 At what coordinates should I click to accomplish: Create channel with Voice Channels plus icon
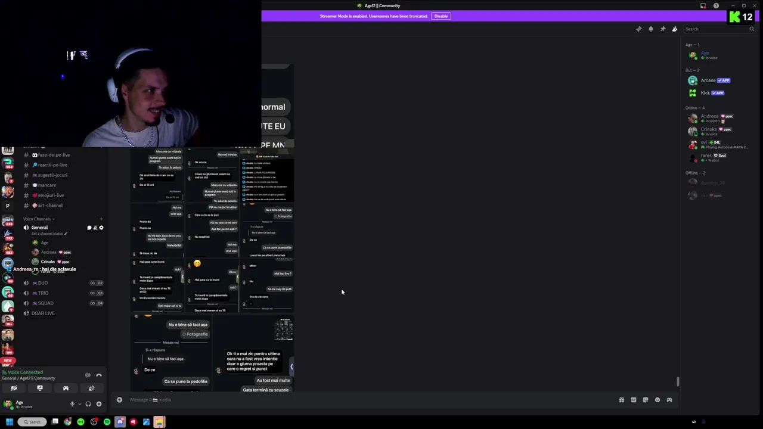click(101, 219)
